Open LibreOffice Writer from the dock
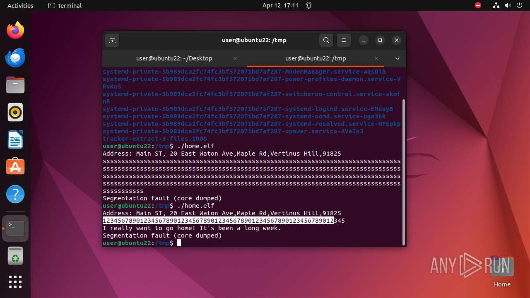The height and width of the screenshot is (298, 530). pyautogui.click(x=15, y=139)
